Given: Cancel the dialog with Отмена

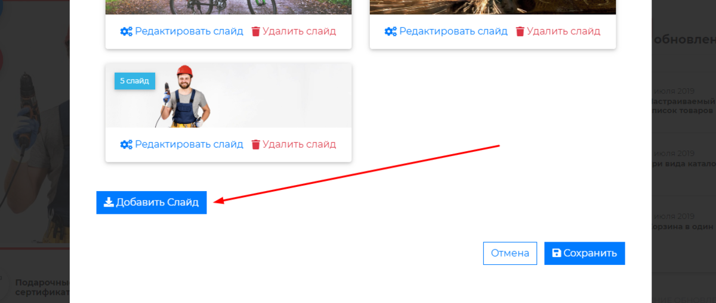Looking at the screenshot, I should 510,253.
